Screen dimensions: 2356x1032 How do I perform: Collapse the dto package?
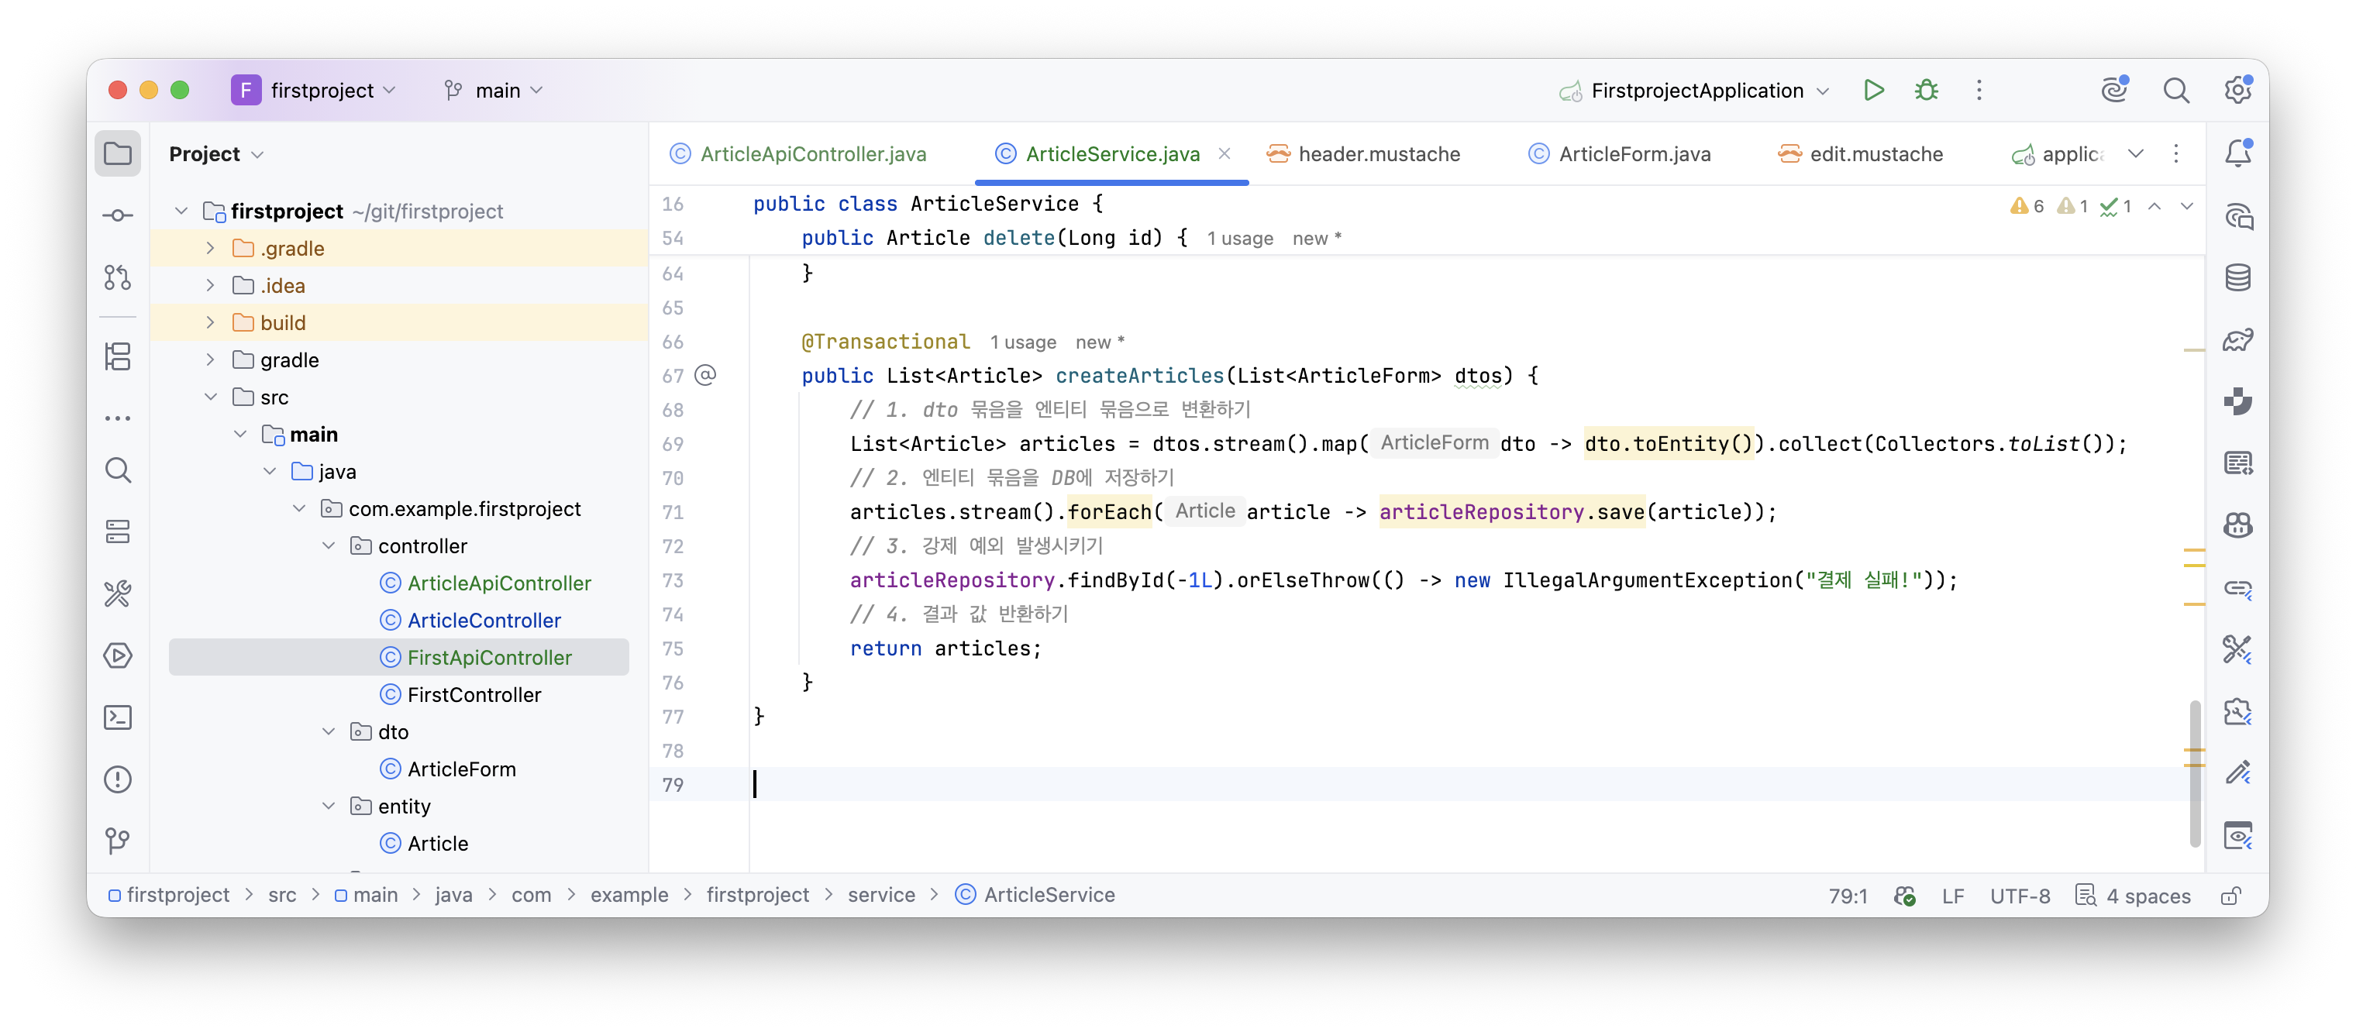tap(329, 732)
